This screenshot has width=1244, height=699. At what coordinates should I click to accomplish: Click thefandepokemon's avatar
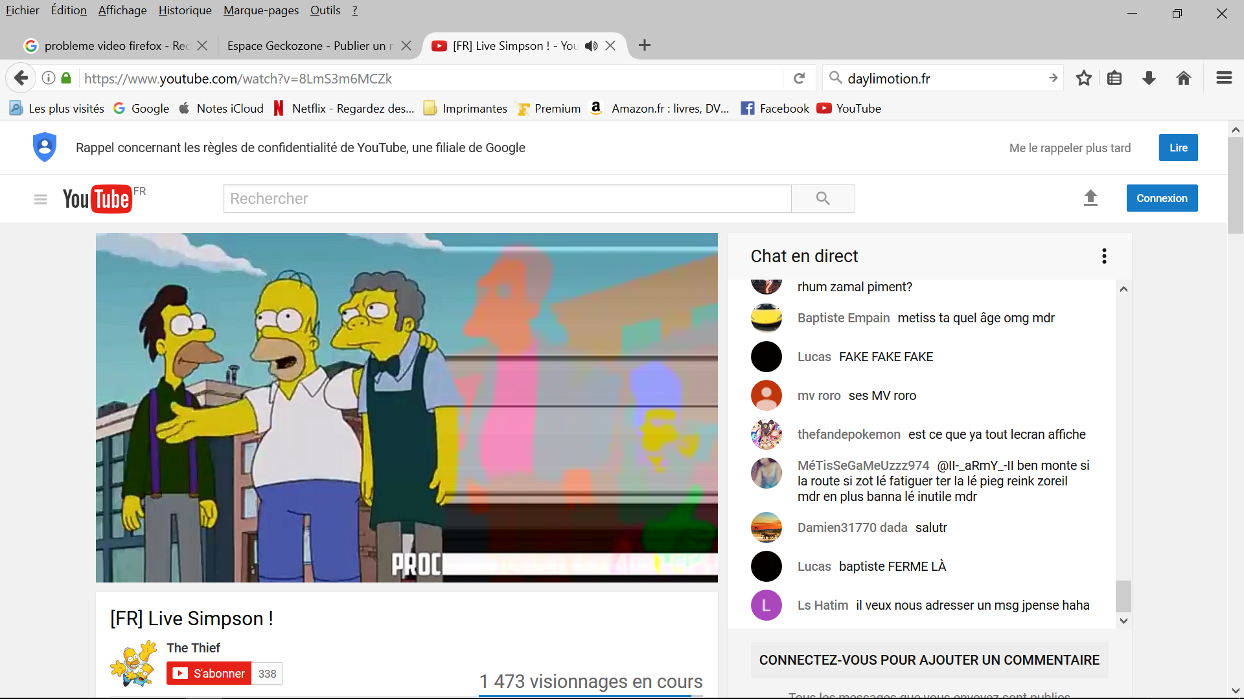(766, 434)
